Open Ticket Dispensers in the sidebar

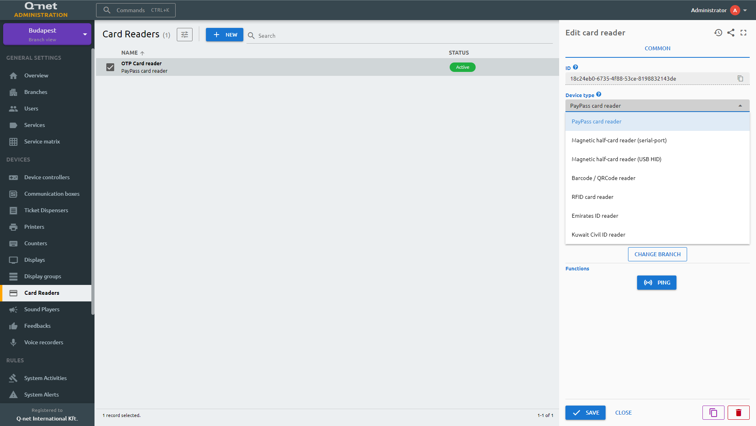pyautogui.click(x=46, y=210)
